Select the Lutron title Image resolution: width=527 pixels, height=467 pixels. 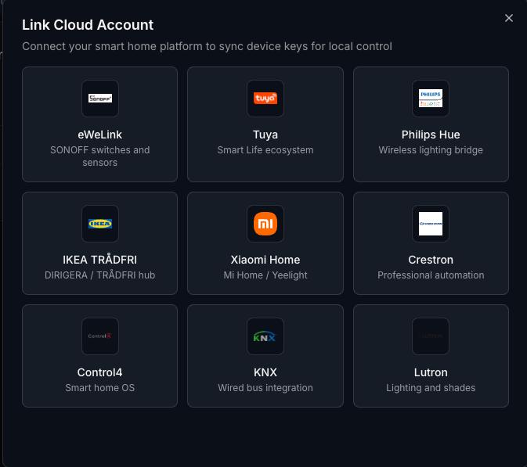[x=431, y=372]
